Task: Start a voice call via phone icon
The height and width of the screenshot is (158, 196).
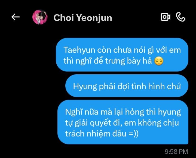Action: click(x=181, y=17)
